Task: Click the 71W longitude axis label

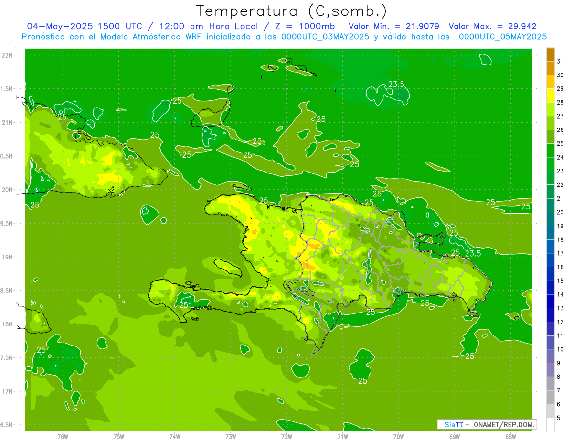Action: coord(342,436)
